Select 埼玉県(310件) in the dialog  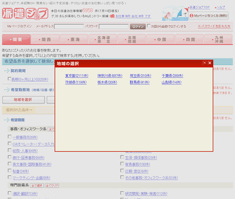tap(141, 76)
